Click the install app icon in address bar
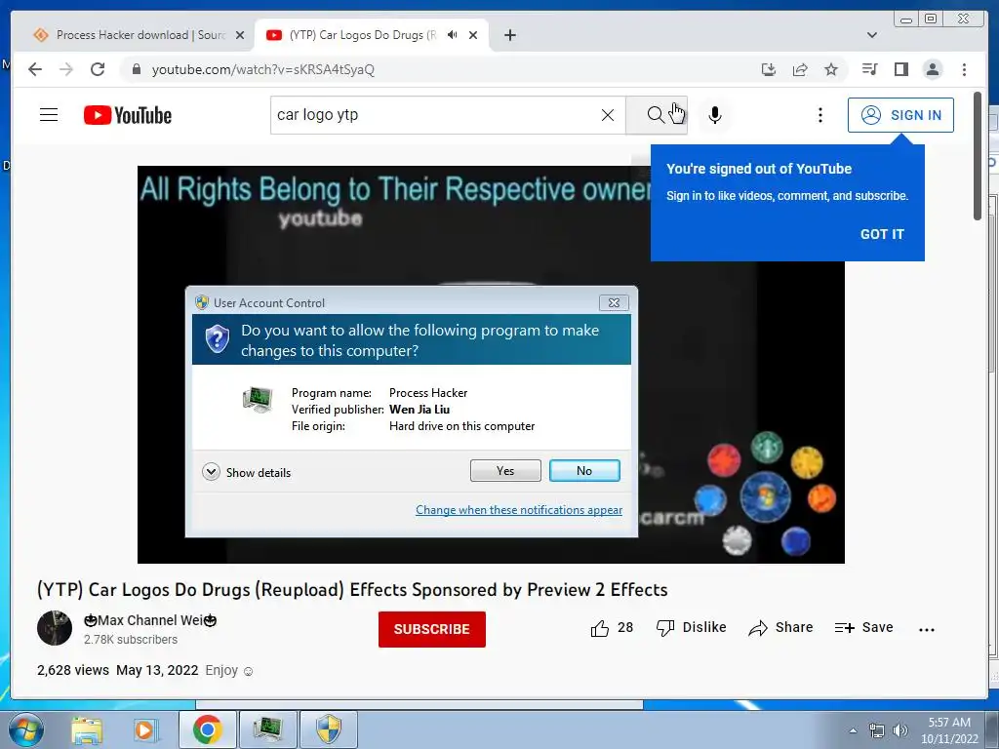999x749 pixels. [x=769, y=69]
